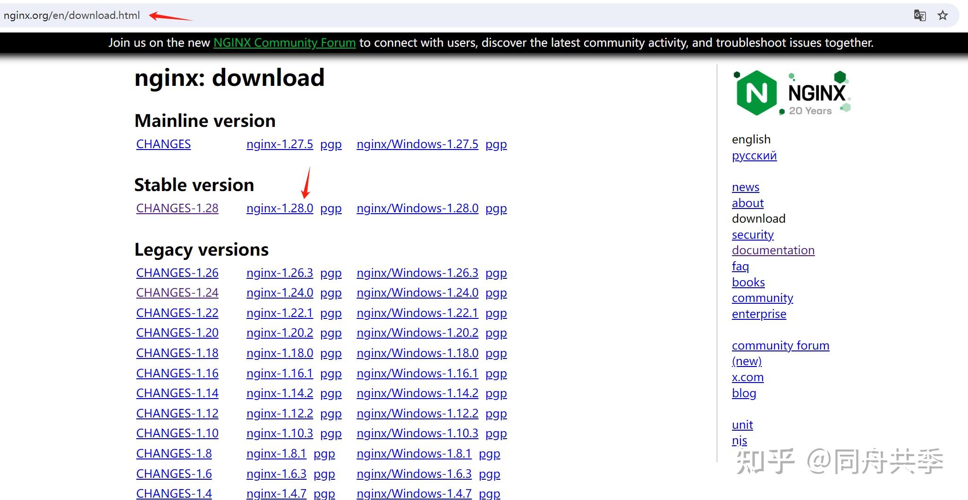View CHANGES for mainline version

coord(163,144)
